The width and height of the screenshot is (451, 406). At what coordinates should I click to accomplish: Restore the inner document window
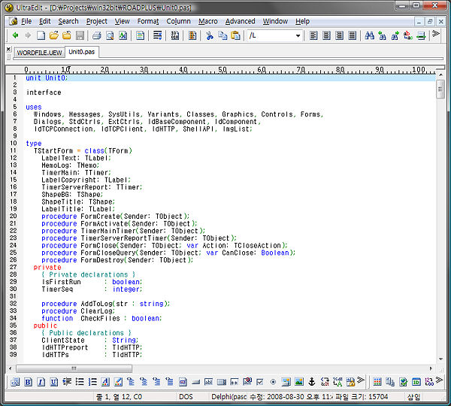coord(430,21)
